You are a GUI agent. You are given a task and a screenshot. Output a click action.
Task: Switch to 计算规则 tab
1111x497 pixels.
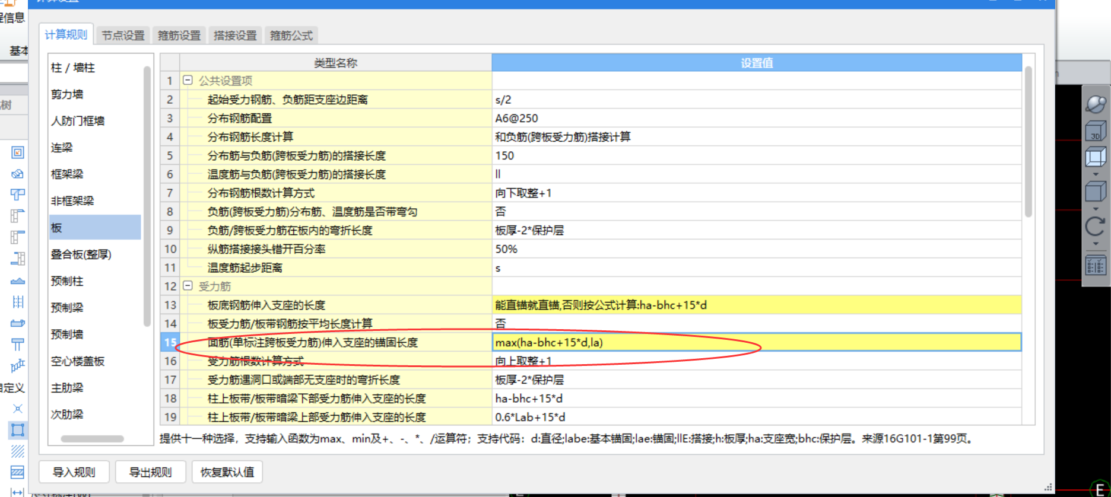66,34
